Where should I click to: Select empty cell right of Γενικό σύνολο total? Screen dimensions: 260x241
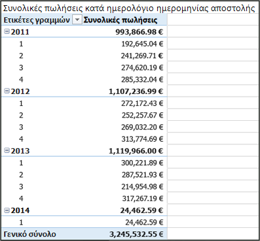tap(213, 234)
